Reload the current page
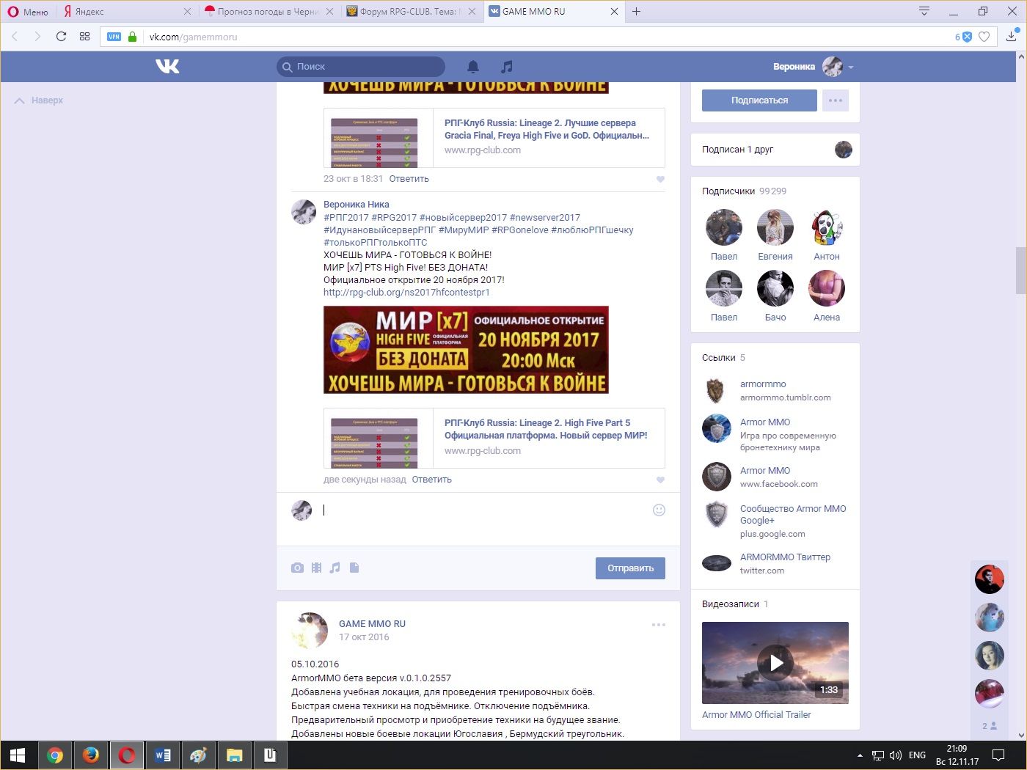1027x770 pixels. [61, 37]
